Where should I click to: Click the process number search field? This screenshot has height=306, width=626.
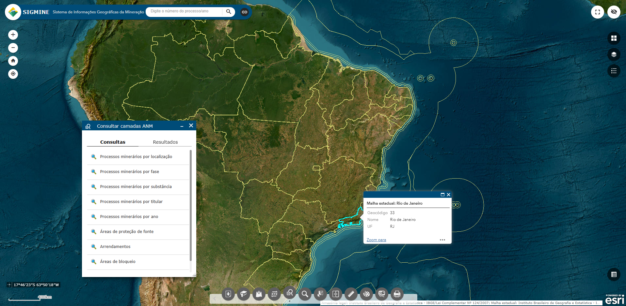[x=185, y=11]
